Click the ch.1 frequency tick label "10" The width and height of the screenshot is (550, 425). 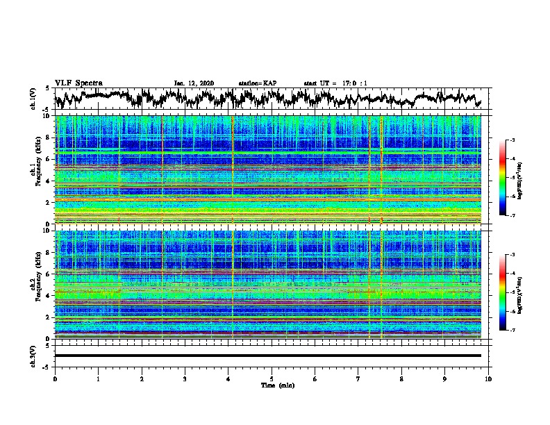pyautogui.click(x=47, y=116)
